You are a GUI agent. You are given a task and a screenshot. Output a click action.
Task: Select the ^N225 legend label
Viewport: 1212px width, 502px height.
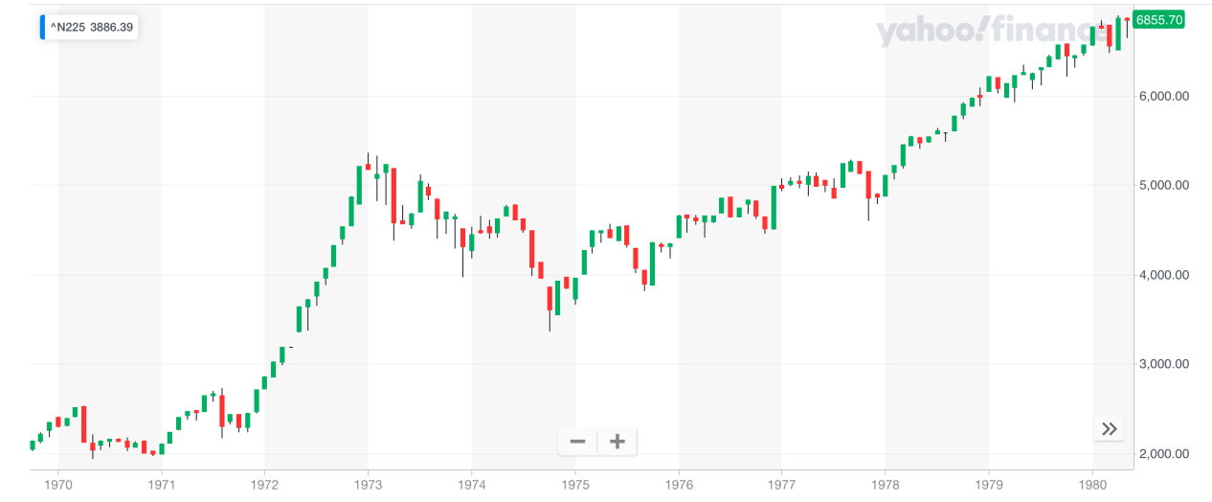[67, 28]
